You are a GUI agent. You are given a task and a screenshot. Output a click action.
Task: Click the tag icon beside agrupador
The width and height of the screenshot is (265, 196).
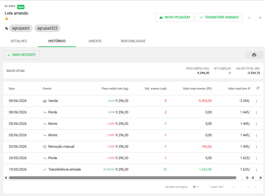click(7, 28)
